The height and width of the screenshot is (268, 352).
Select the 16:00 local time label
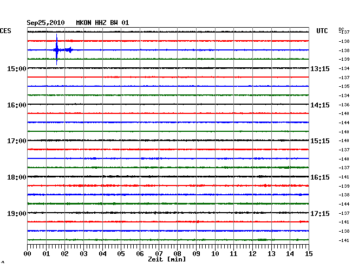[x=17, y=105]
